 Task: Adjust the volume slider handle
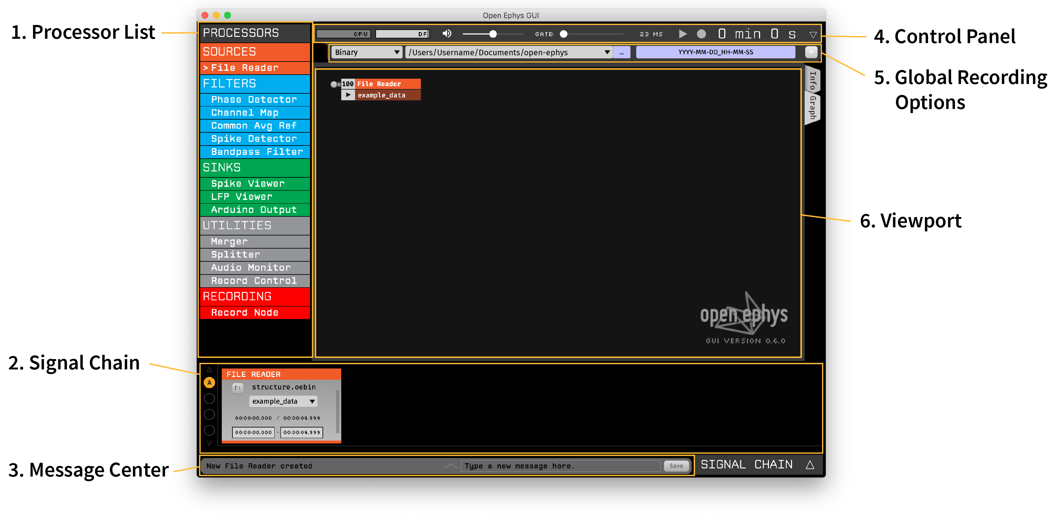[x=493, y=34]
